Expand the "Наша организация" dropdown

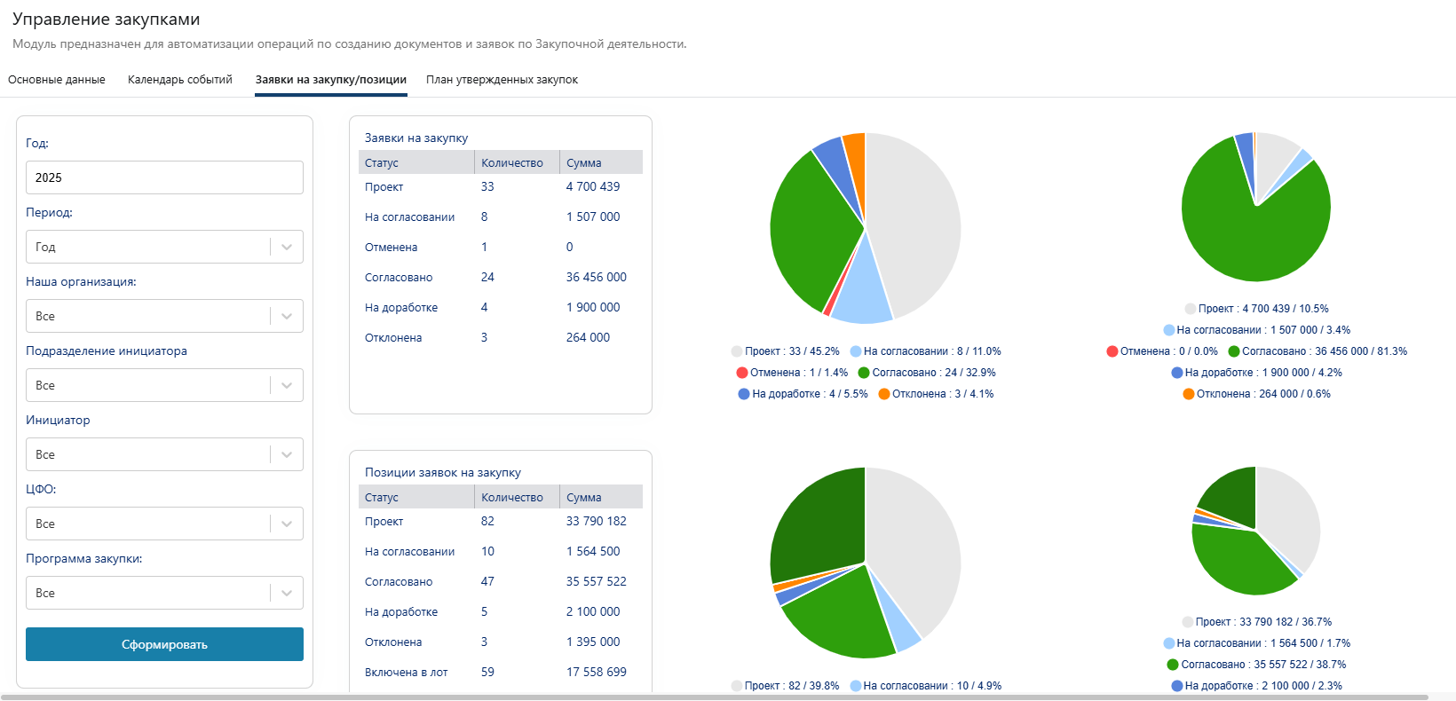coord(164,316)
